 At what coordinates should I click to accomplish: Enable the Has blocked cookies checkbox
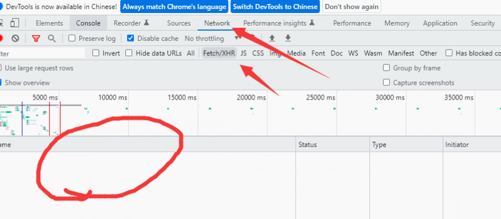pyautogui.click(x=449, y=53)
